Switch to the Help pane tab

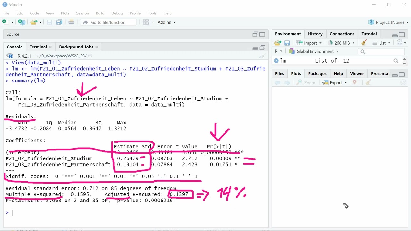[338, 73]
